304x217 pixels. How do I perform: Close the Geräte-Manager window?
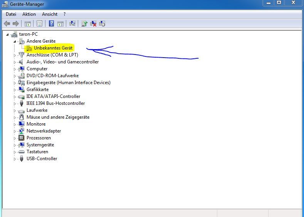coord(293,3)
